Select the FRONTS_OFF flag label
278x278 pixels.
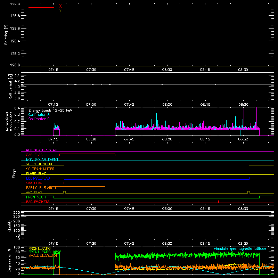coord(36,197)
